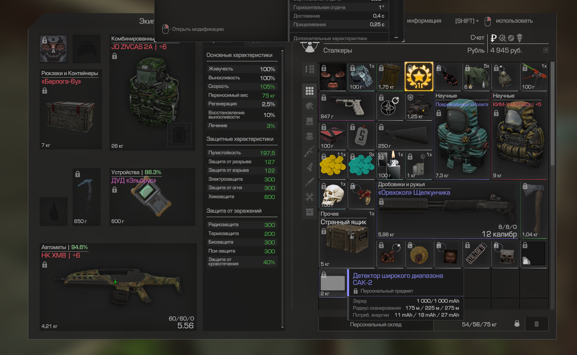Click the kettlebell weight icon
Image resolution: width=577 pixels, height=355 pixels.
click(x=517, y=324)
